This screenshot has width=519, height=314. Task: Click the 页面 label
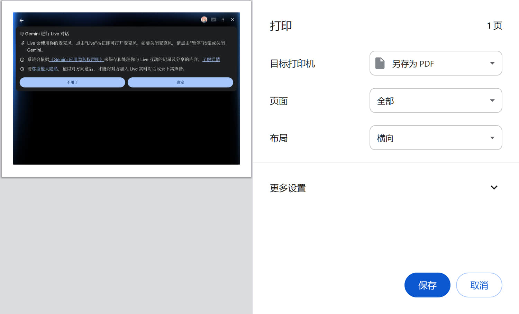279,101
